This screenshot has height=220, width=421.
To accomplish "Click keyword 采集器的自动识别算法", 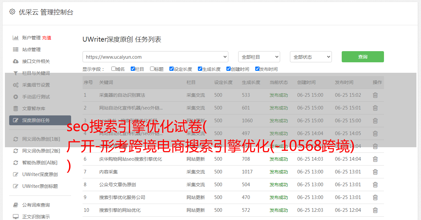I will [x=122, y=95].
